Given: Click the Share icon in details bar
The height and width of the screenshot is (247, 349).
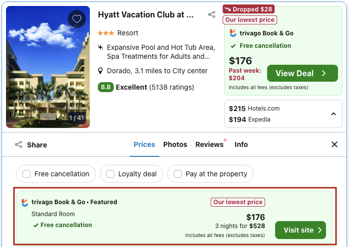Looking at the screenshot, I should point(18,145).
